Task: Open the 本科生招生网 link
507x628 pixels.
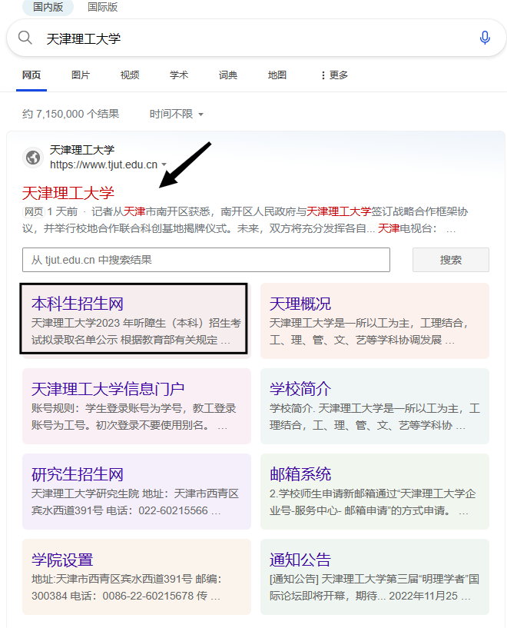Action: click(78, 304)
